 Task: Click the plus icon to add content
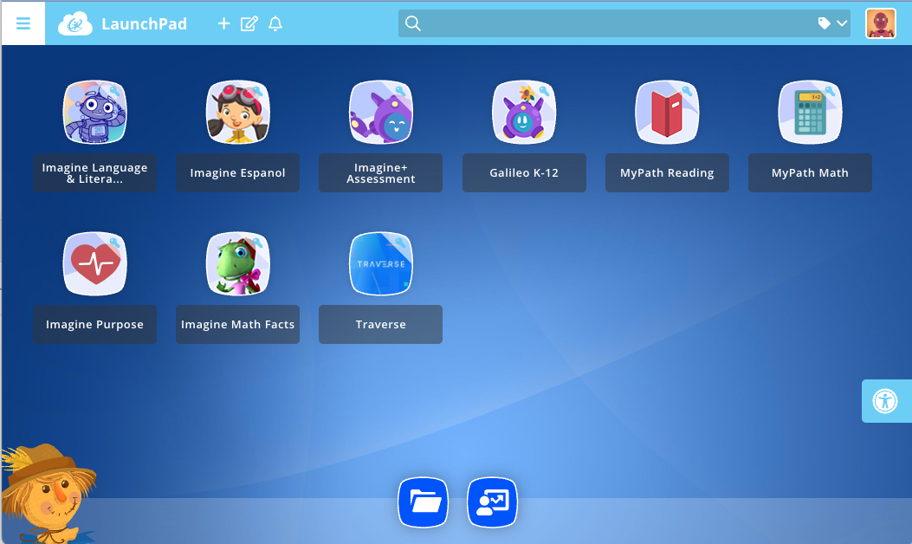[223, 23]
